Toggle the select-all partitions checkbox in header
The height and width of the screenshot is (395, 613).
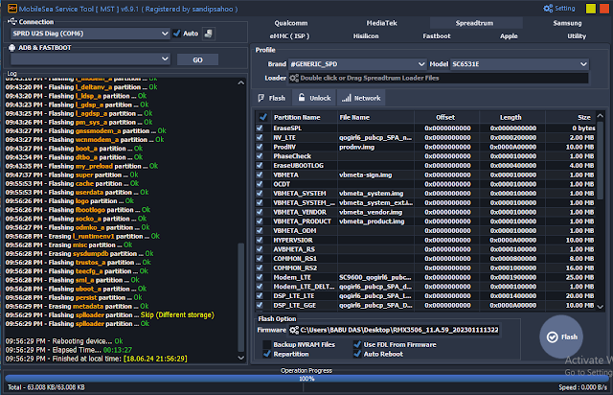263,117
